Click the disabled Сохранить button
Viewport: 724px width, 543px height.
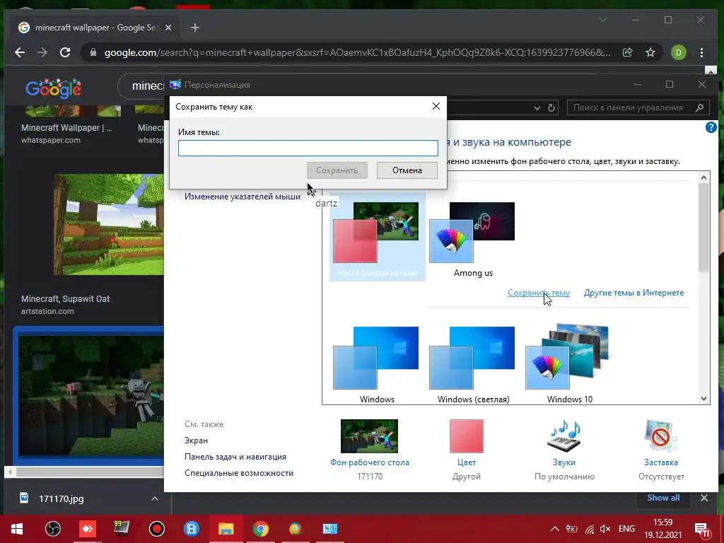pos(337,170)
